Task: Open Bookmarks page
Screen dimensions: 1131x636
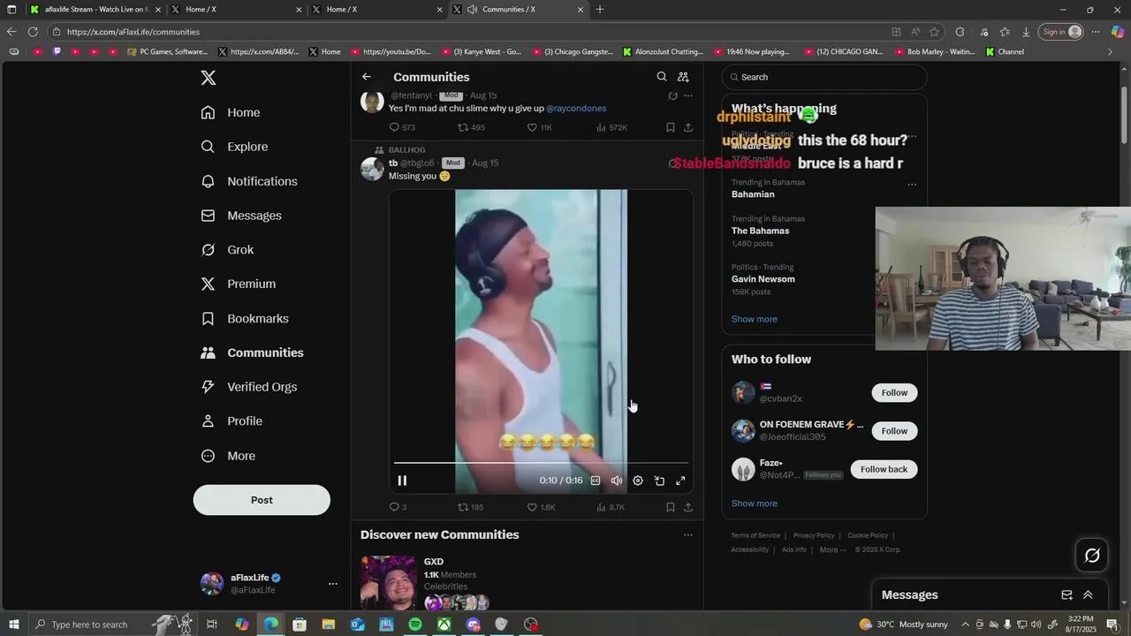Action: [245, 318]
